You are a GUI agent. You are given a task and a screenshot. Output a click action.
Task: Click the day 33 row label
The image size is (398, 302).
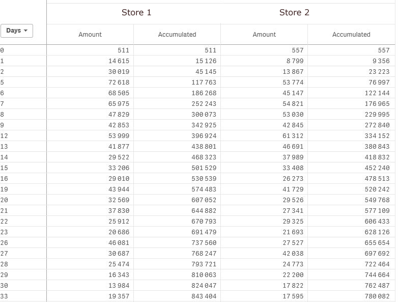tap(4, 296)
